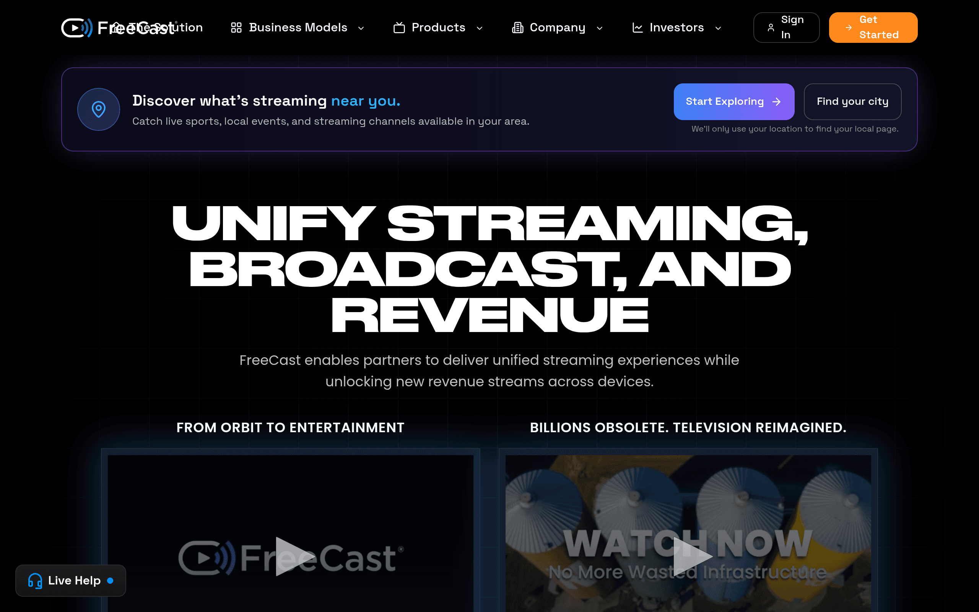
Task: Click the Find your city button
Action: [x=852, y=102]
